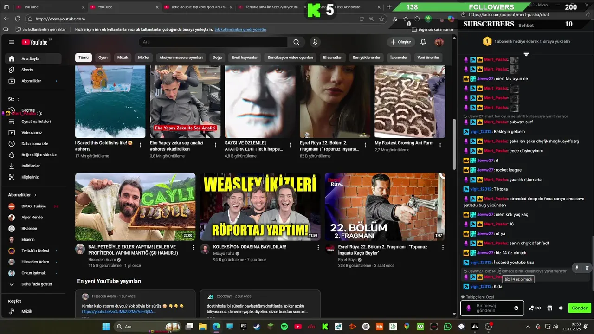The width and height of the screenshot is (594, 334).
Task: Expand Abonelikler section header chevron
Action: (x=35, y=195)
